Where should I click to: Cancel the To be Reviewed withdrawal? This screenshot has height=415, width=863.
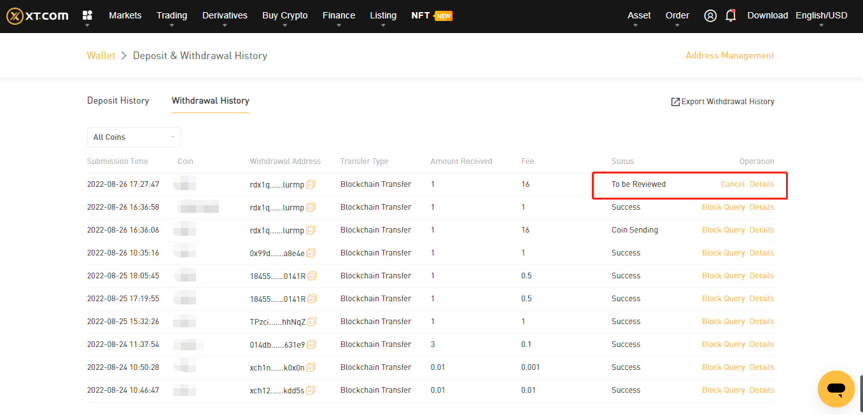(732, 184)
